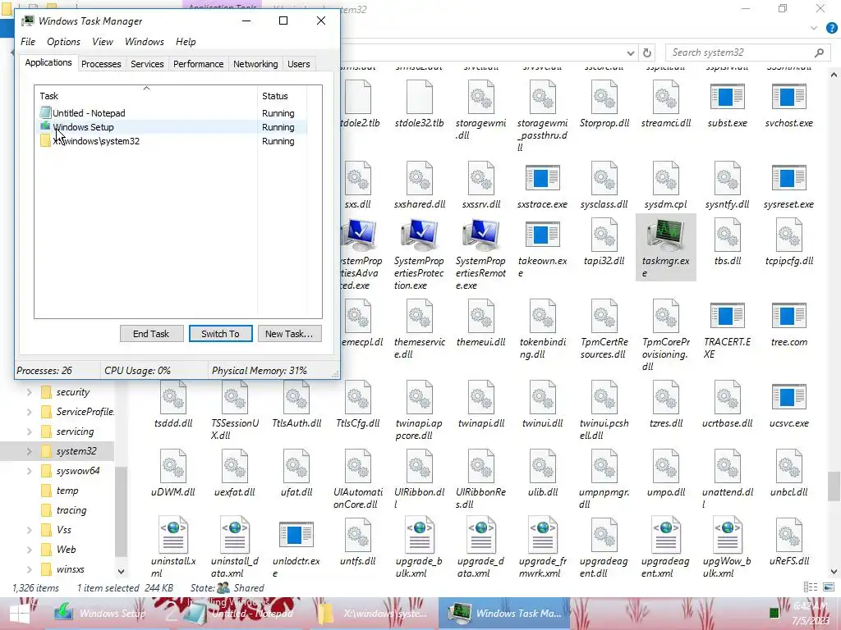The image size is (841, 630).
Task: Refresh the system32 folder view
Action: [x=647, y=52]
